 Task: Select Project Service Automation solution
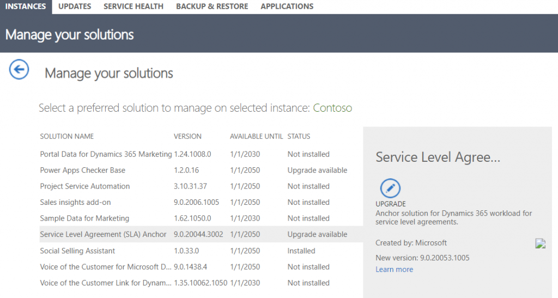point(201,186)
